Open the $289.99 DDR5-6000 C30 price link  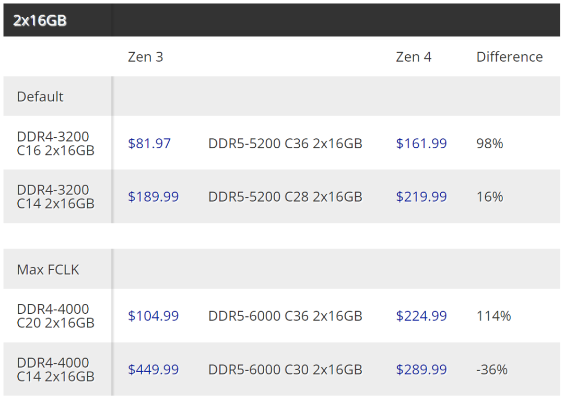click(421, 370)
